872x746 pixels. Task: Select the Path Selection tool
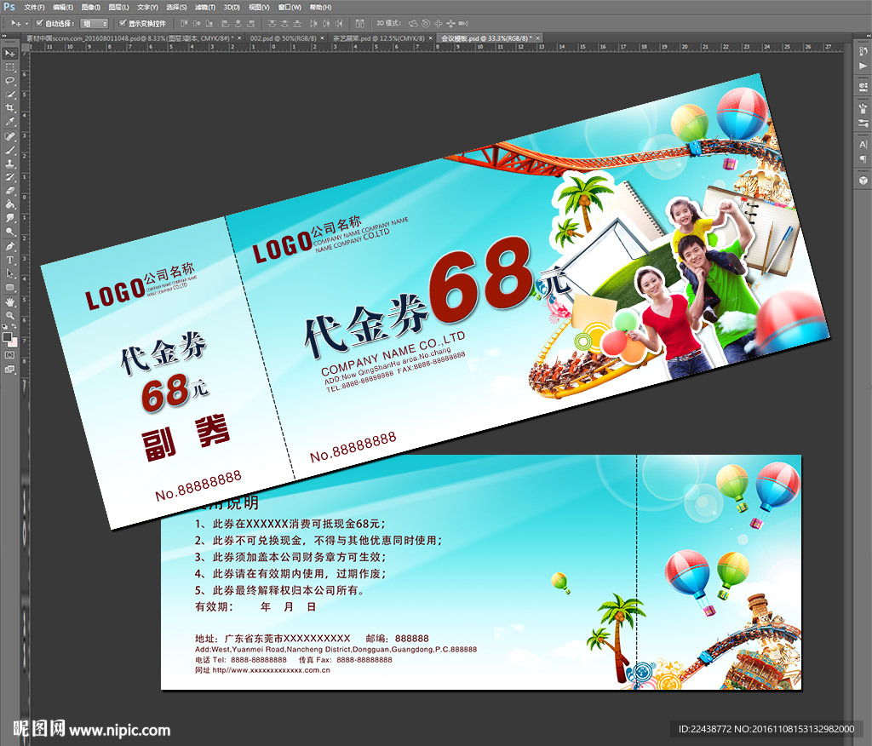[x=10, y=273]
